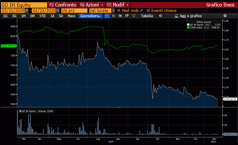Select the line chart type icon
This screenshot has height=145, width=238.
(107, 16)
